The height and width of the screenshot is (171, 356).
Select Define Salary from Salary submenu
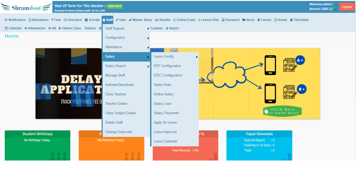(164, 94)
